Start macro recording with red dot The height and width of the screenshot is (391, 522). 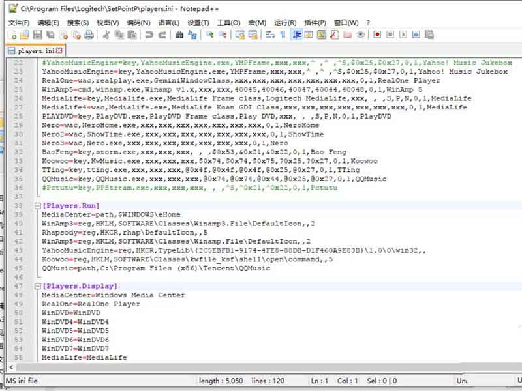tap(378, 35)
